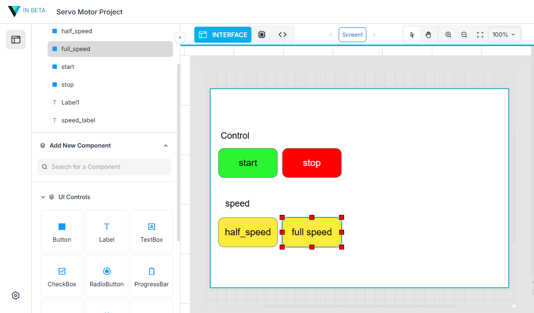The width and height of the screenshot is (534, 313).
Task: Click the yellow half_speed button on canvas
Action: [248, 232]
